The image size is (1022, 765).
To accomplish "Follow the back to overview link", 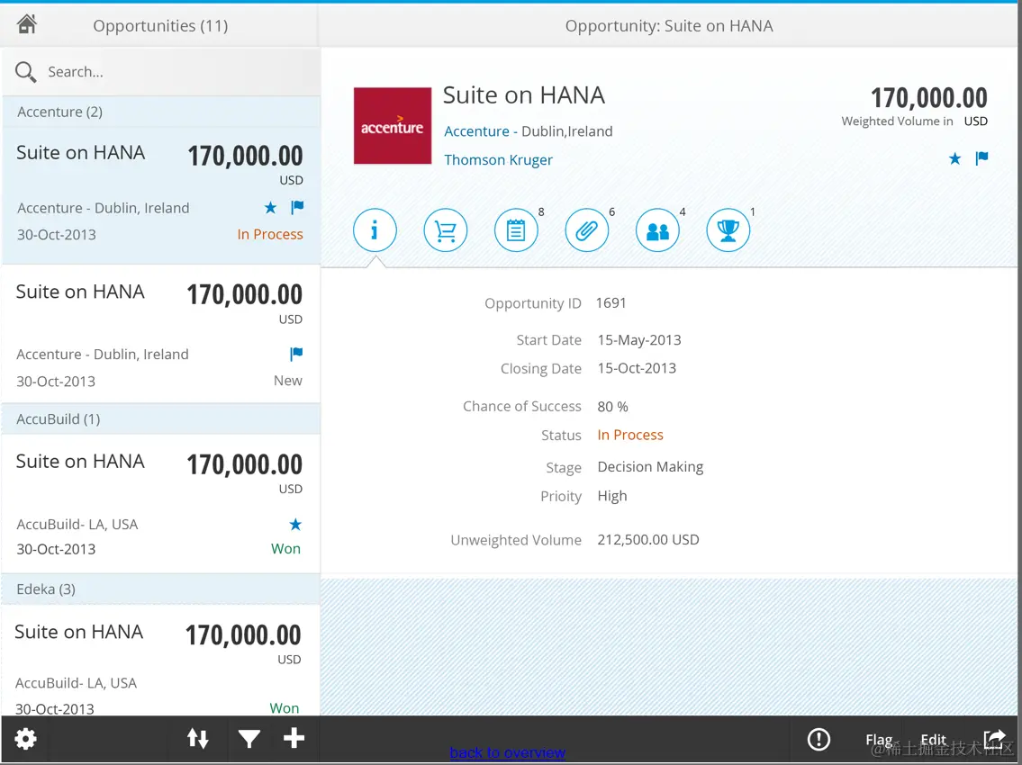I will coord(507,752).
